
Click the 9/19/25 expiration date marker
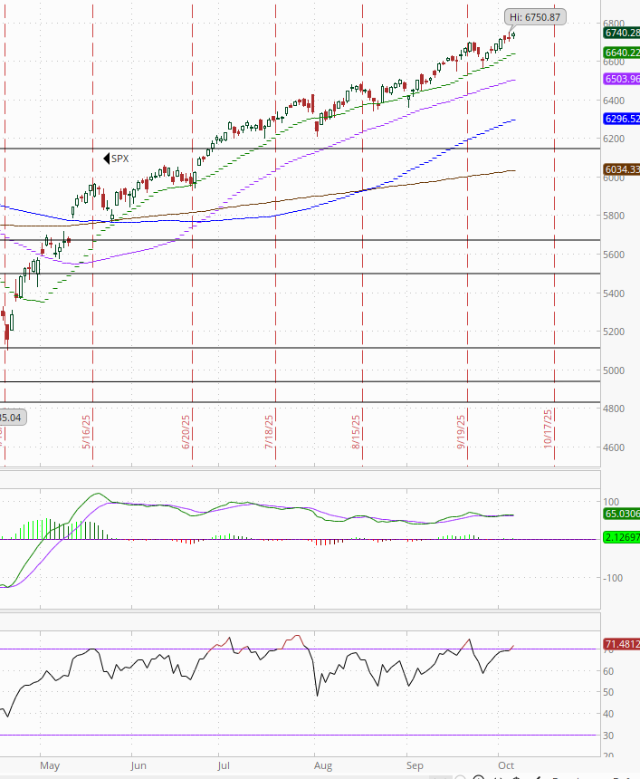pos(462,432)
